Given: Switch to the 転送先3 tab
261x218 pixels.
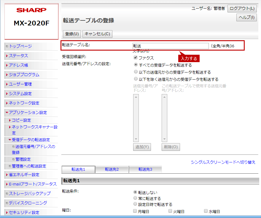Looking at the screenshot, I should [145, 169].
